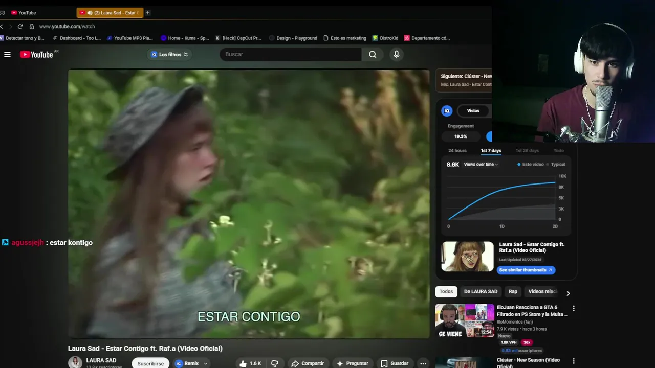Go forward with the browser forward arrow
The width and height of the screenshot is (655, 368).
click(x=10, y=26)
